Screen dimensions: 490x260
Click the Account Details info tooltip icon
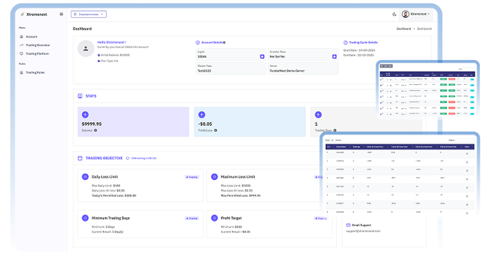pos(225,43)
